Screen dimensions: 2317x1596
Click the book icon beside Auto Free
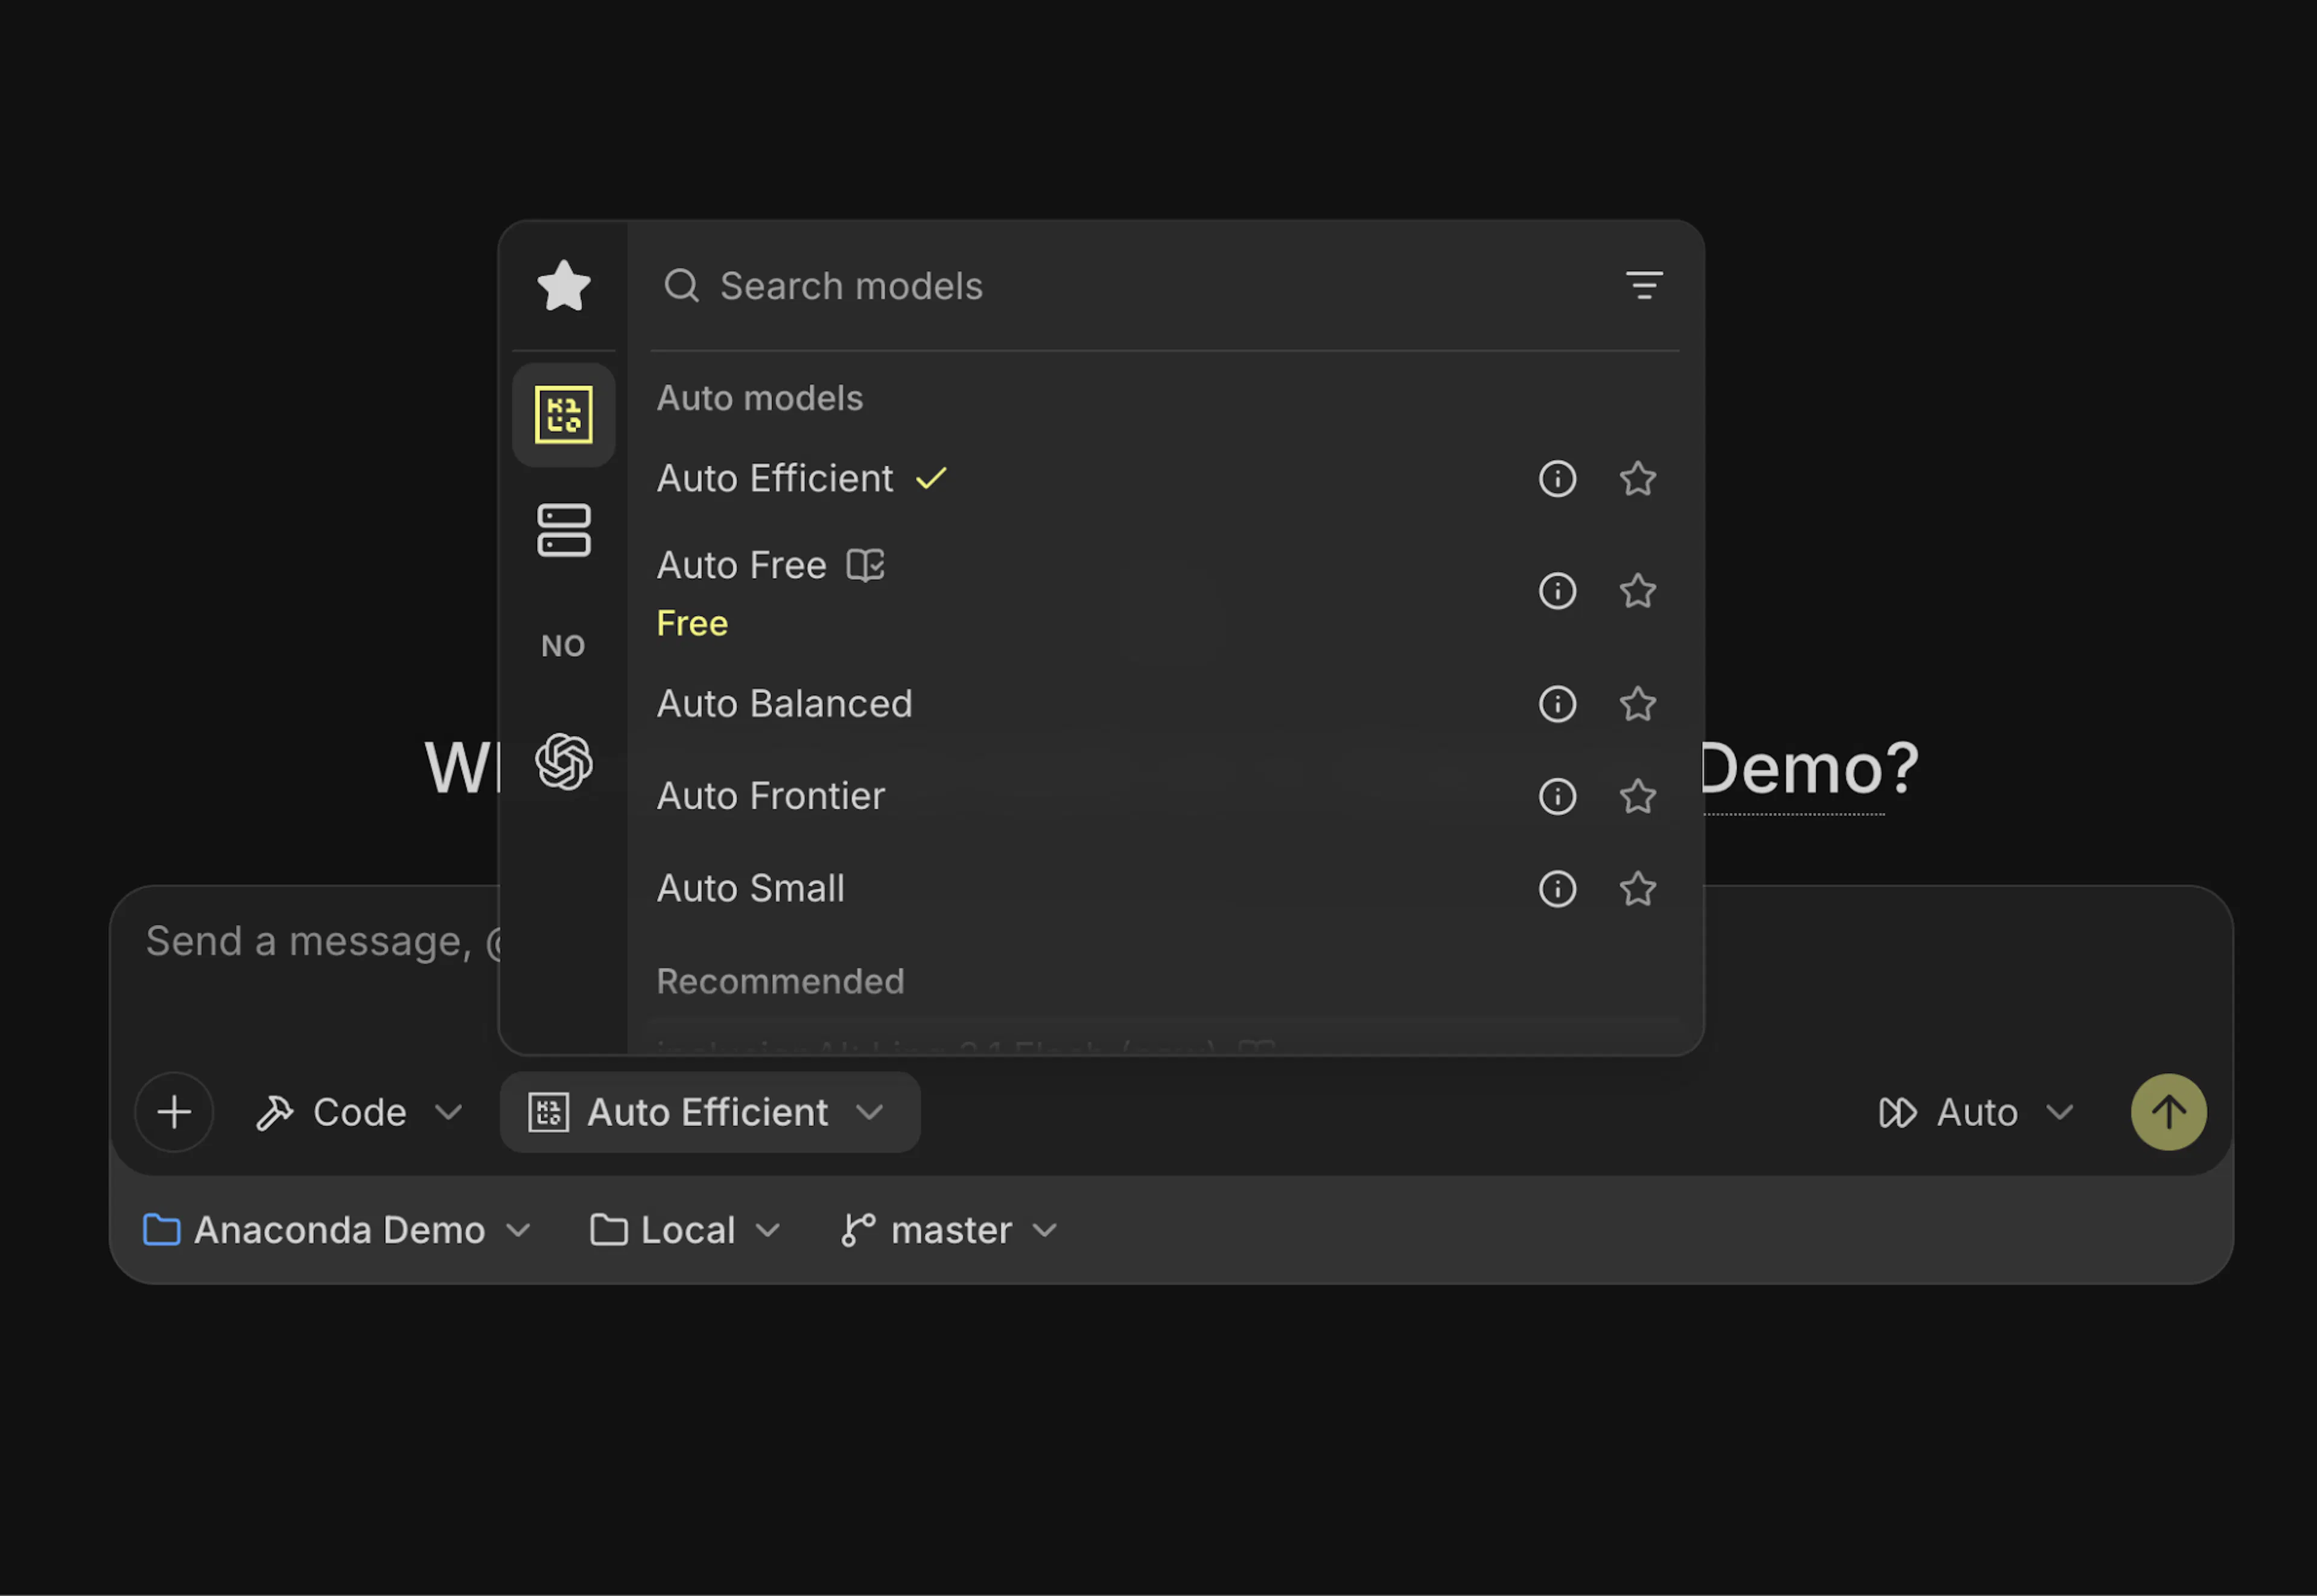(865, 565)
